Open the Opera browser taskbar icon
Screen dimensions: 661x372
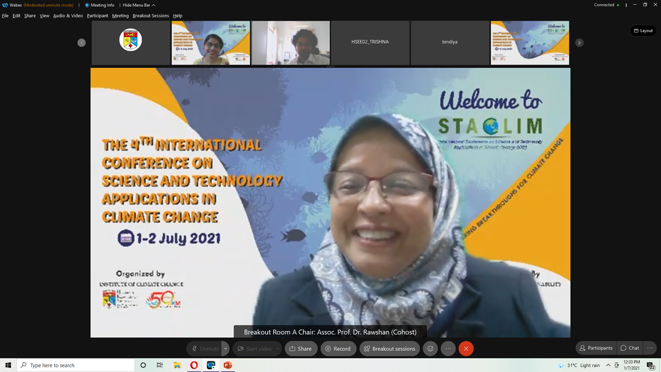pos(194,365)
